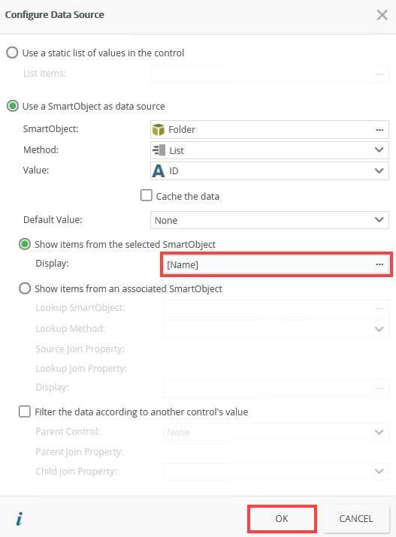The image size is (396, 537).
Task: Click the OK button
Action: [282, 518]
